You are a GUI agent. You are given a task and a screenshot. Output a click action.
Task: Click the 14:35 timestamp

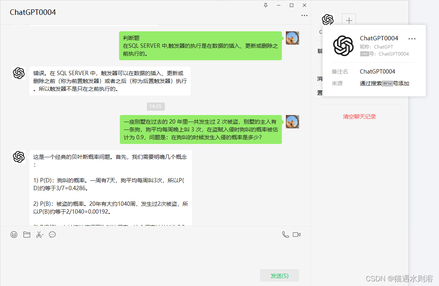(155, 106)
